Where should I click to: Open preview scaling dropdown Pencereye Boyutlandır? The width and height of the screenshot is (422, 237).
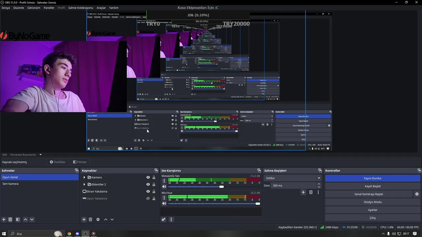[x=26, y=155]
